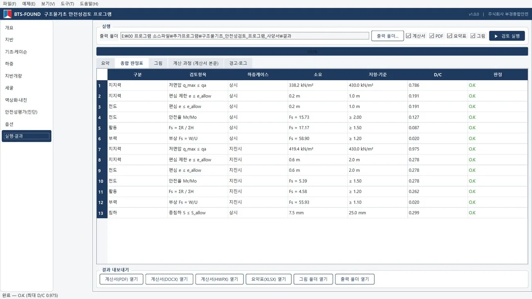Click the 출력 폴더... browse button
532x299 pixels.
(388, 36)
